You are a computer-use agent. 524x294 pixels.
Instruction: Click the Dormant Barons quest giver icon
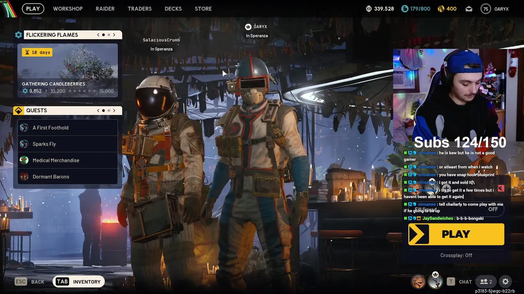pyautogui.click(x=24, y=176)
